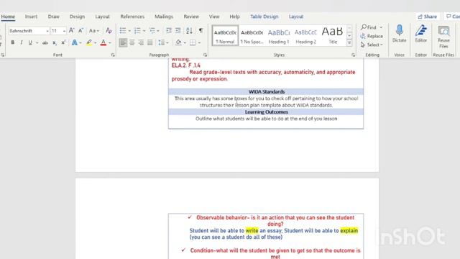
Task: Open the Review tab
Action: click(191, 17)
